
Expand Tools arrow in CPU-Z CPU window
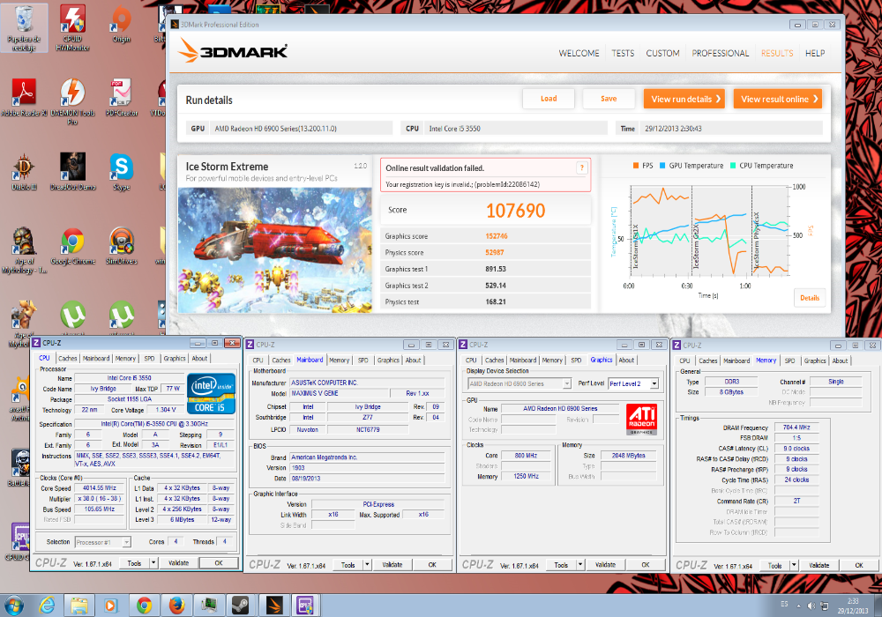pyautogui.click(x=153, y=563)
